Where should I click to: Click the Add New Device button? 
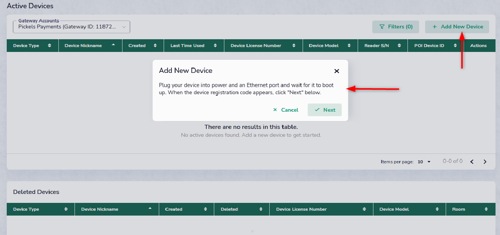click(x=457, y=27)
